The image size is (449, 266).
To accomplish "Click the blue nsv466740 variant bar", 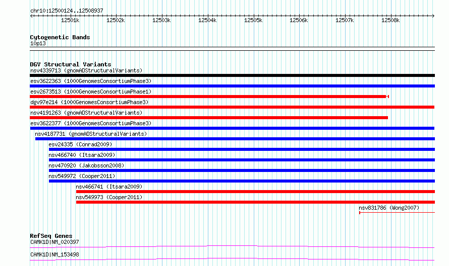I will click(242, 160).
